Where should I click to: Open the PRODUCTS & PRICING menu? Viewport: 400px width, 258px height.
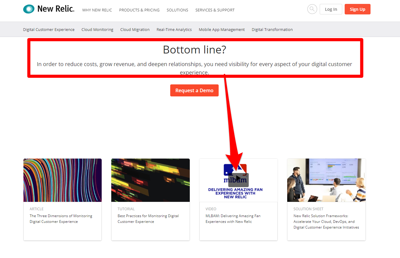tap(139, 10)
